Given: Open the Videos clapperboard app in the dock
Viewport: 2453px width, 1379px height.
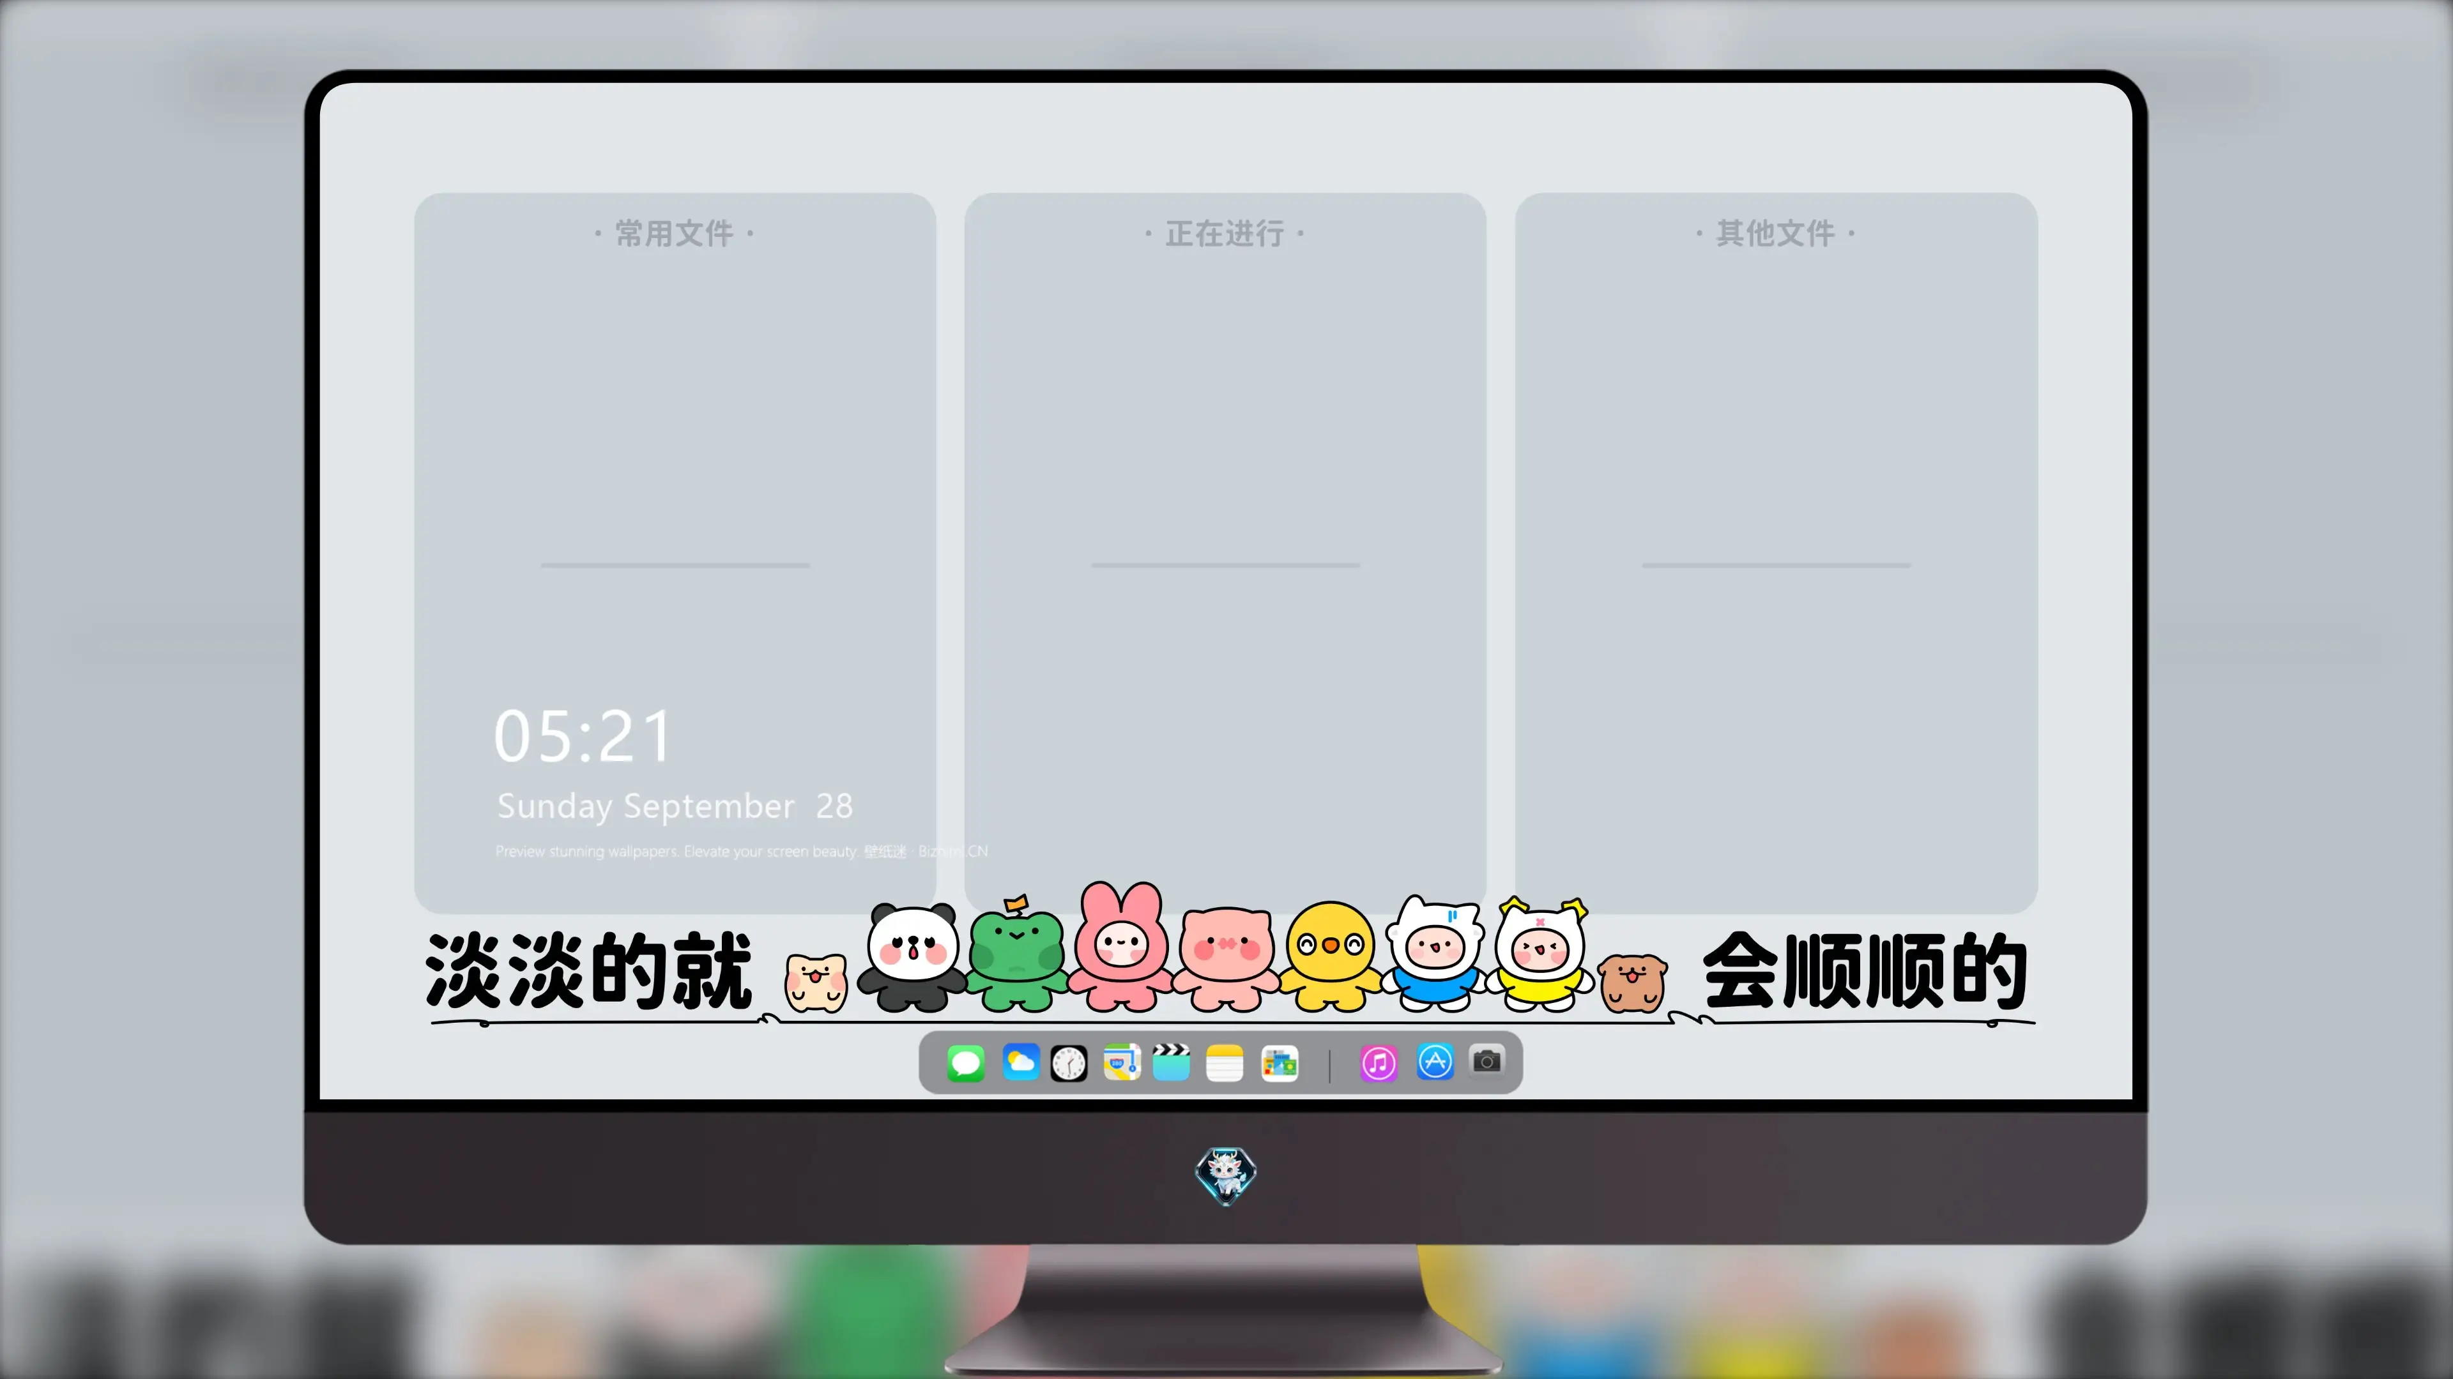Looking at the screenshot, I should click(x=1172, y=1063).
